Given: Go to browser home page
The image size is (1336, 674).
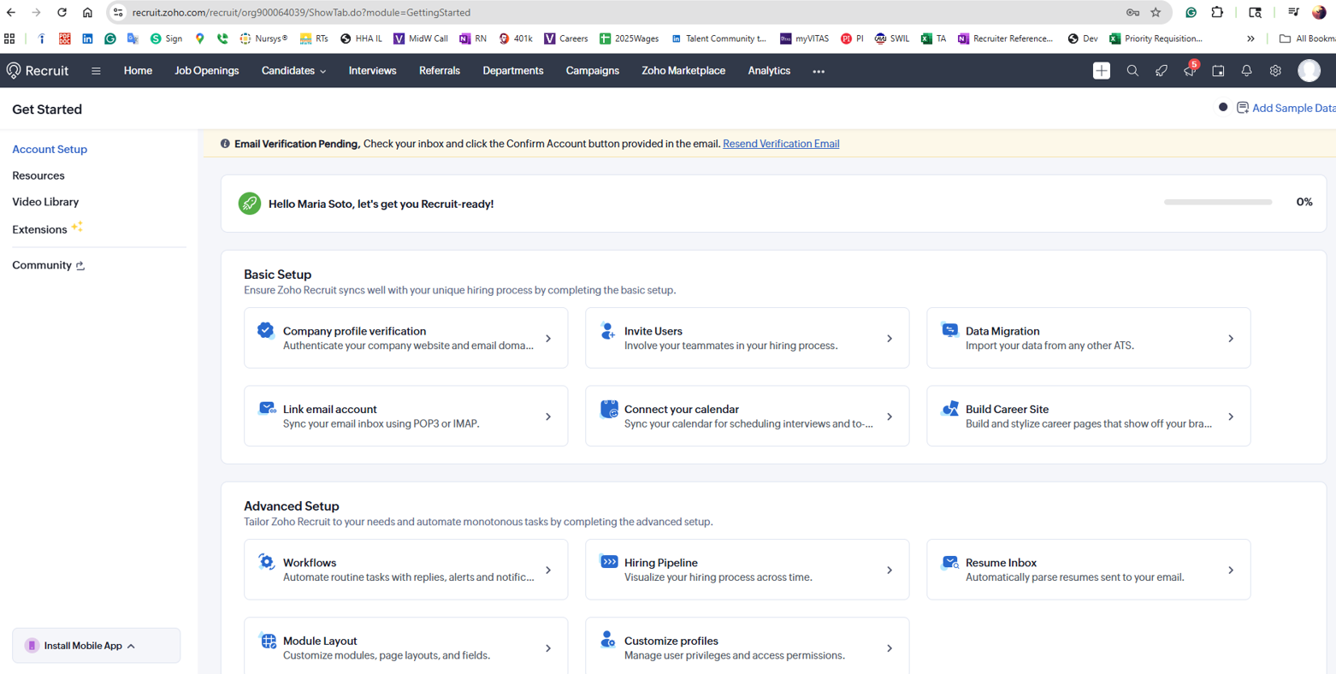Looking at the screenshot, I should (x=87, y=13).
